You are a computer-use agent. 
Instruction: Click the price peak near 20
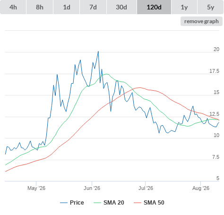(98, 52)
